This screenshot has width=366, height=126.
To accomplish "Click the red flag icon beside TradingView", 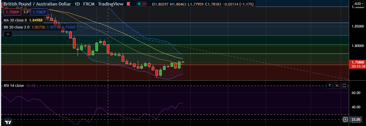I will (x=128, y=4).
